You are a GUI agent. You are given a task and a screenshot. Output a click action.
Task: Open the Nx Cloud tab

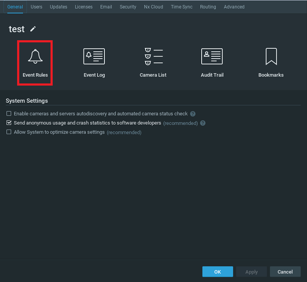click(x=153, y=7)
